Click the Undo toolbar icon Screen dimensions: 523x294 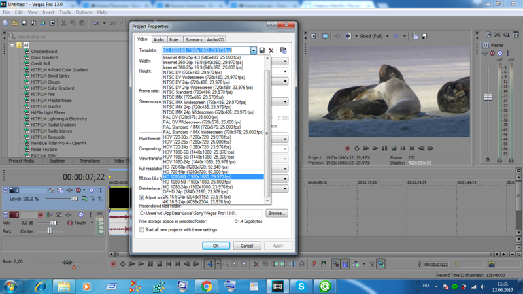coord(96,23)
